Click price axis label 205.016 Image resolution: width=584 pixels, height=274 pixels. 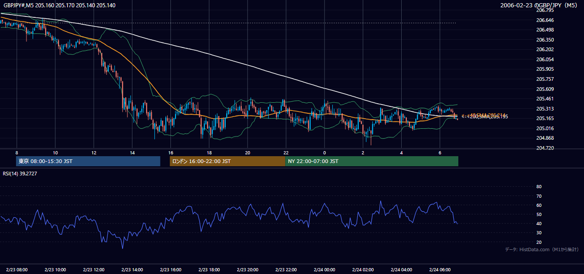(x=545, y=128)
